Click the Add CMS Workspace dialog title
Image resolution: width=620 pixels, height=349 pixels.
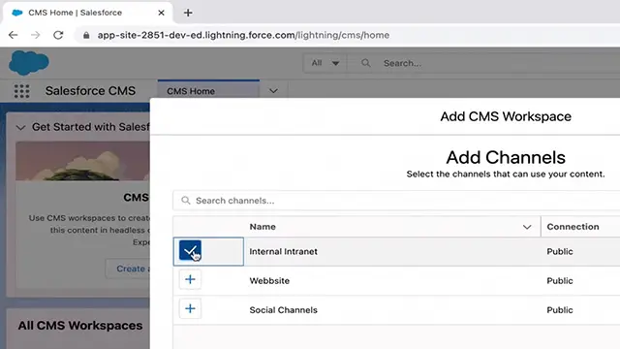[506, 116]
